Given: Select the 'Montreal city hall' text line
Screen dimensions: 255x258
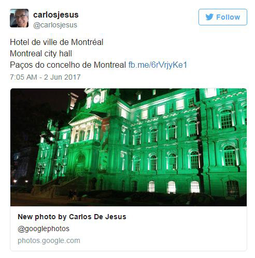Looking at the screenshot, I should [41, 53].
